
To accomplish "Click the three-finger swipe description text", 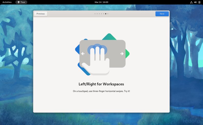I will [x=101, y=91].
